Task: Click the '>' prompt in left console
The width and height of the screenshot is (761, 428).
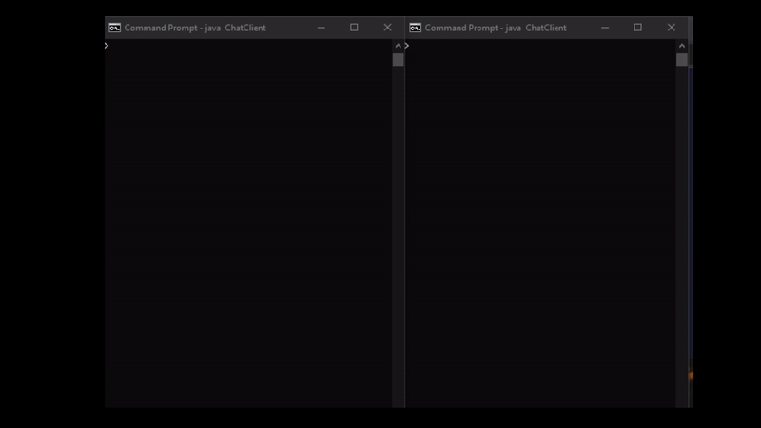Action: coord(107,46)
